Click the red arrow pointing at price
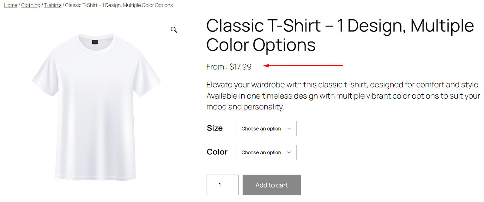 click(x=303, y=65)
